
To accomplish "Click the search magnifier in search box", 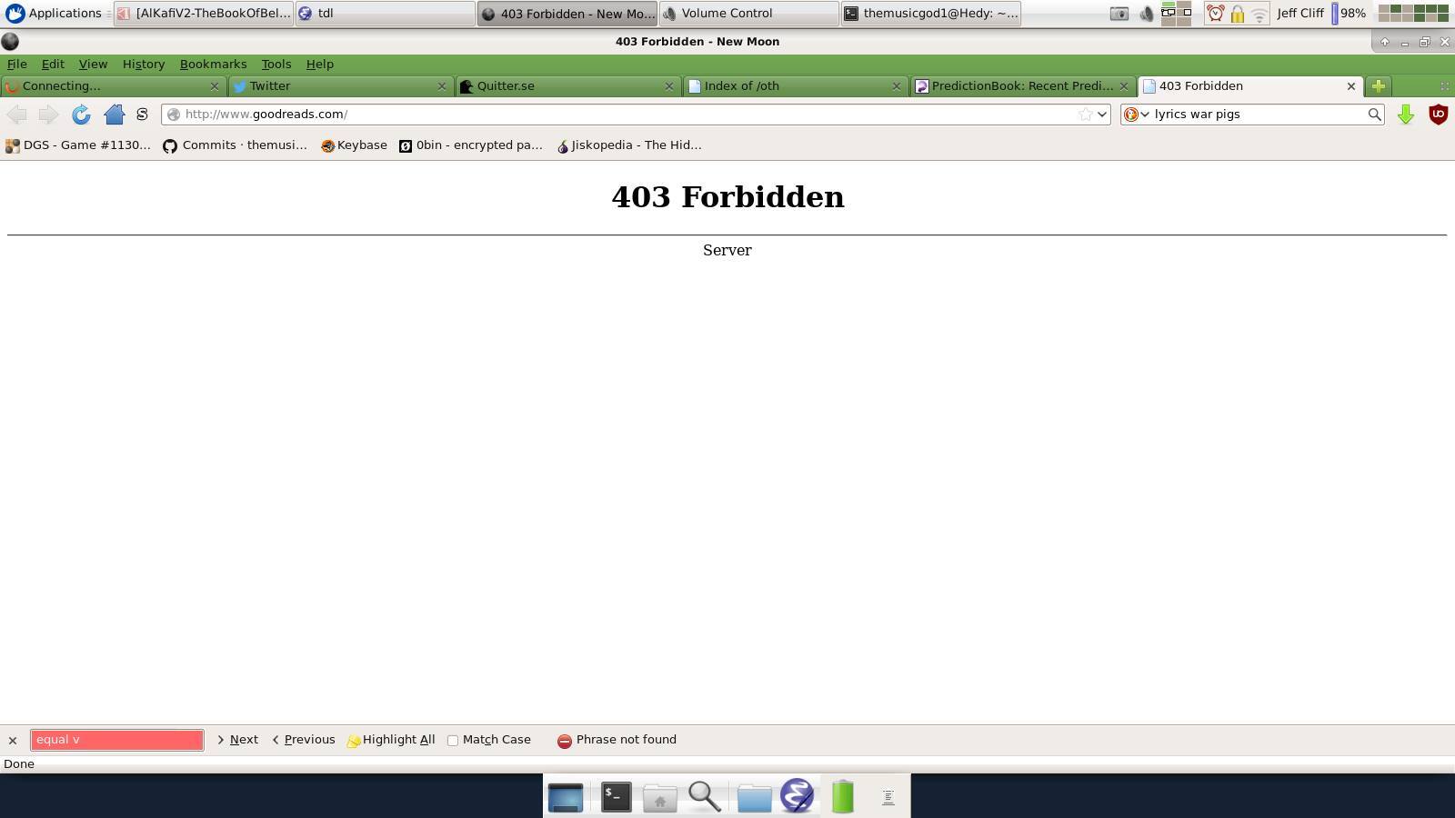I will pyautogui.click(x=1374, y=114).
